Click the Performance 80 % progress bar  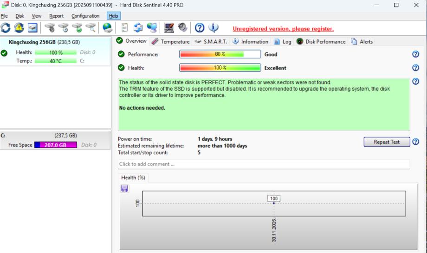point(220,54)
